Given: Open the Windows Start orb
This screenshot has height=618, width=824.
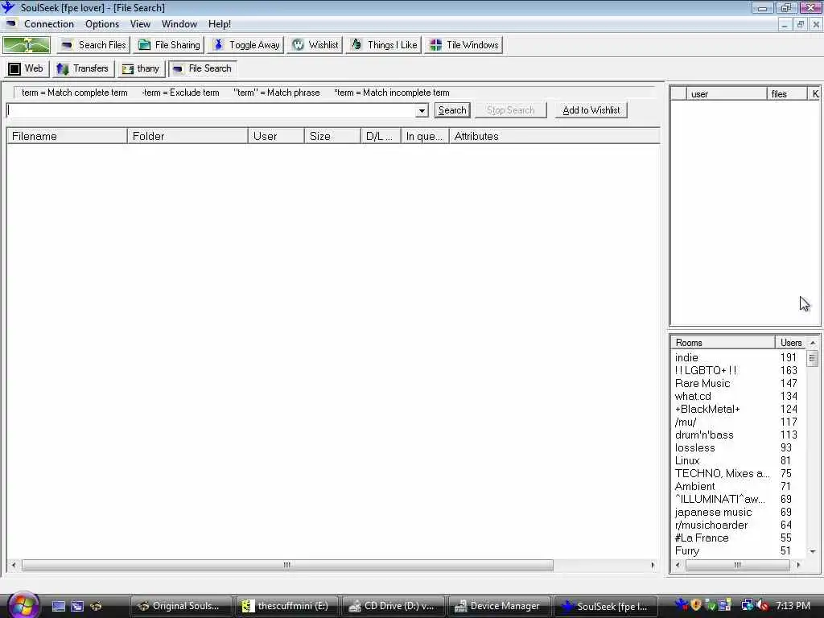Looking at the screenshot, I should 23,605.
